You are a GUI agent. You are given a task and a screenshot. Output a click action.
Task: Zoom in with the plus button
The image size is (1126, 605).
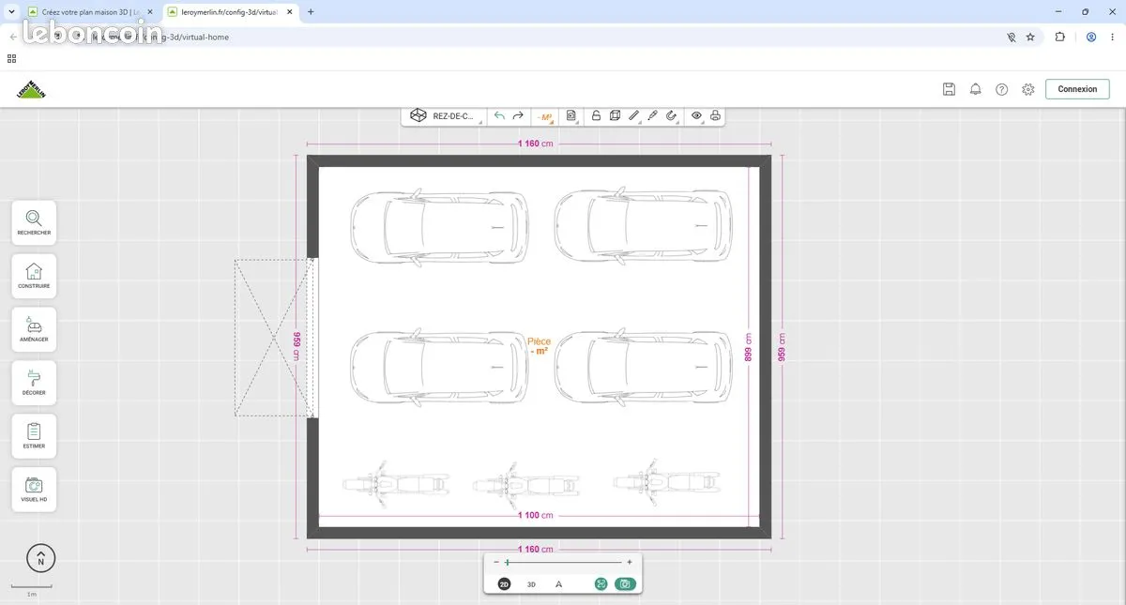click(x=630, y=563)
